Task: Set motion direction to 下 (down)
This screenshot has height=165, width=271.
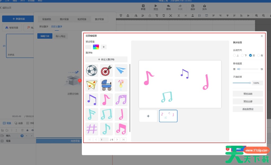Action: point(242,56)
